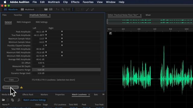Viewport: 193px width, 108px height.
Task: Switch to the Favorites panel tab
Action: [18, 15]
